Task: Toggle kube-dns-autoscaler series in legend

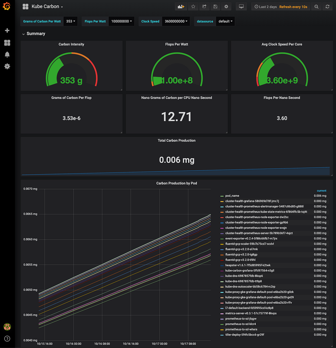Action: [250, 287]
